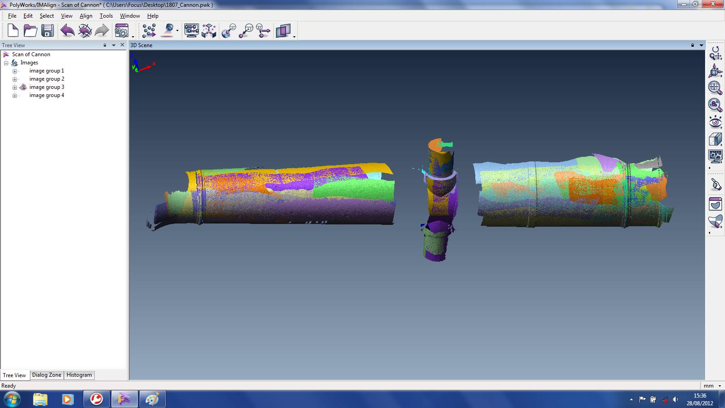This screenshot has height=408, width=725.
Task: Open the mm units dropdown in status bar
Action: point(720,386)
